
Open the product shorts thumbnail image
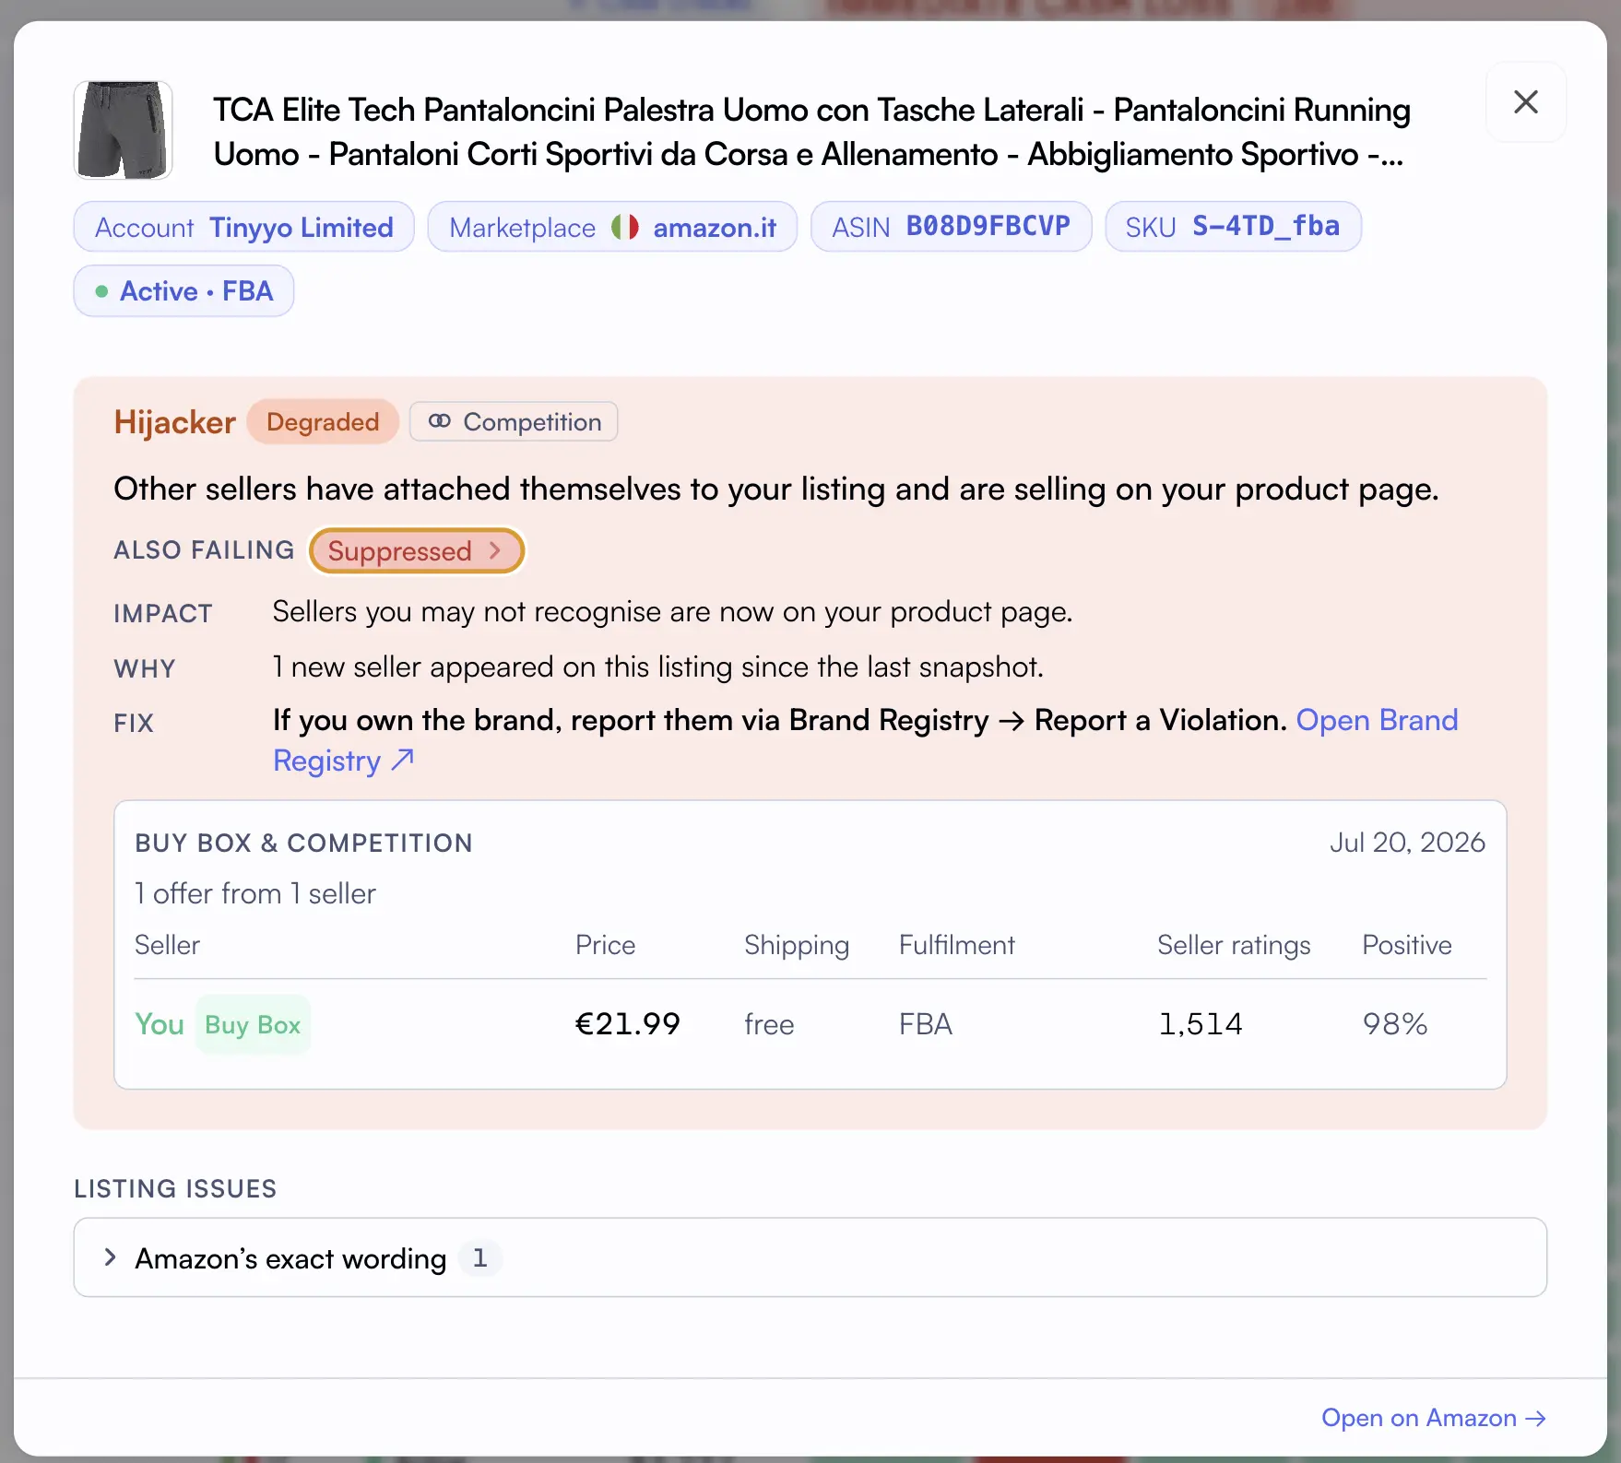click(x=124, y=130)
